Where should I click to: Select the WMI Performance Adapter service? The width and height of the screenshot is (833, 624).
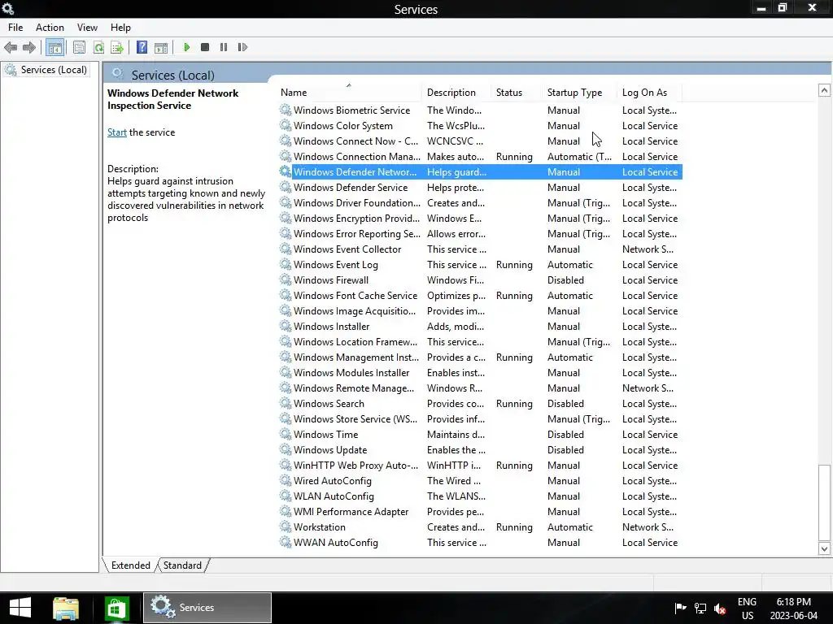(x=480, y=512)
